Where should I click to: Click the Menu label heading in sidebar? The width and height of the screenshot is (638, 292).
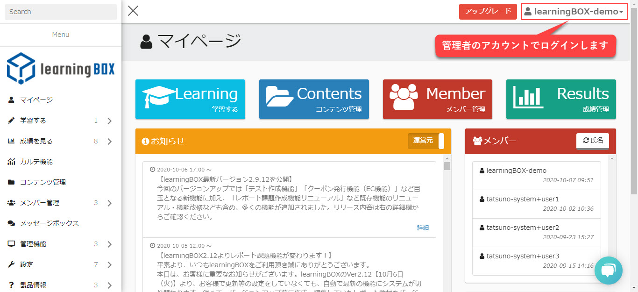[61, 35]
